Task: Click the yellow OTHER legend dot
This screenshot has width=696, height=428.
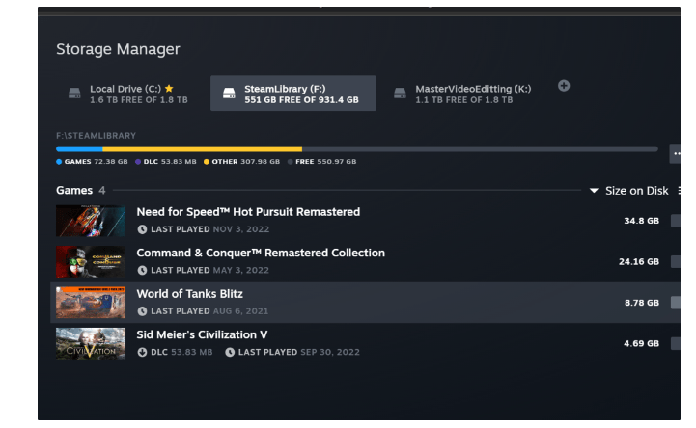Action: (207, 162)
